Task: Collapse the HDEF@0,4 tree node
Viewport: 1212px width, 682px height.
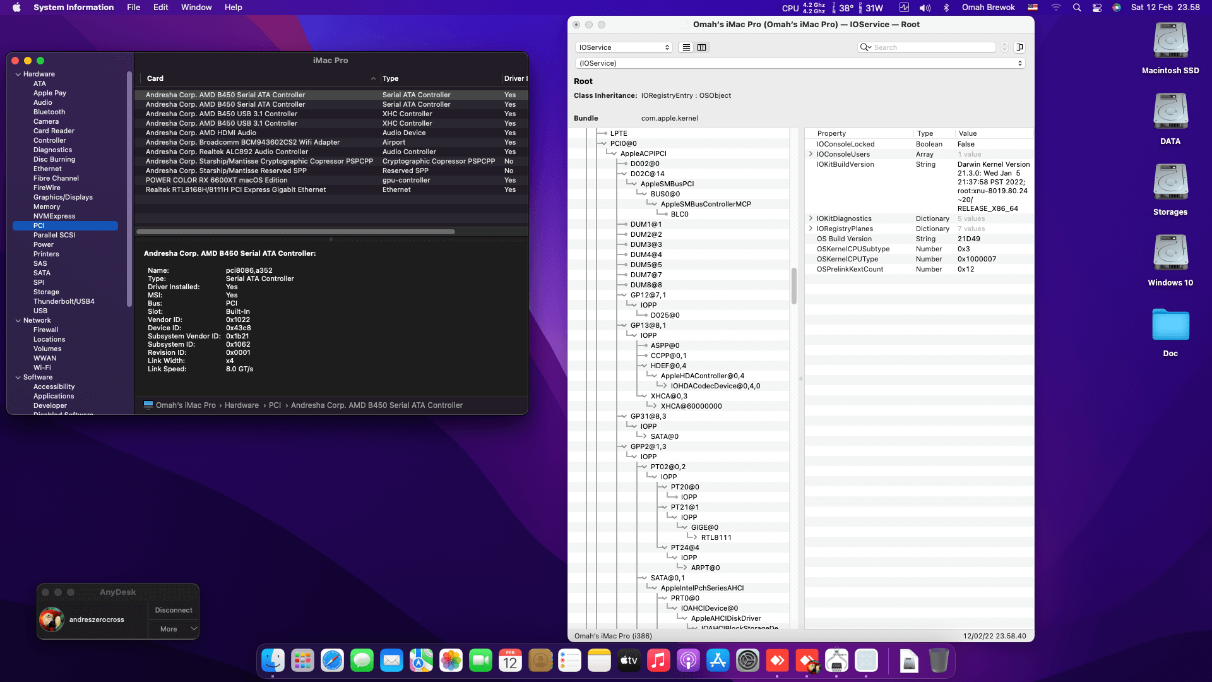Action: pyautogui.click(x=643, y=366)
